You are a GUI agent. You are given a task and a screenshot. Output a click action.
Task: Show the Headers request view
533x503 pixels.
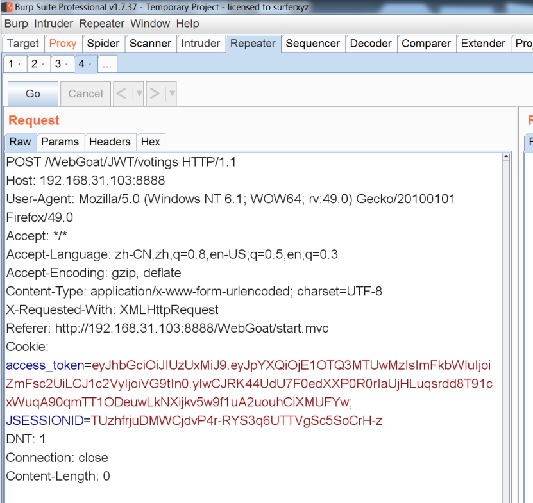(110, 142)
